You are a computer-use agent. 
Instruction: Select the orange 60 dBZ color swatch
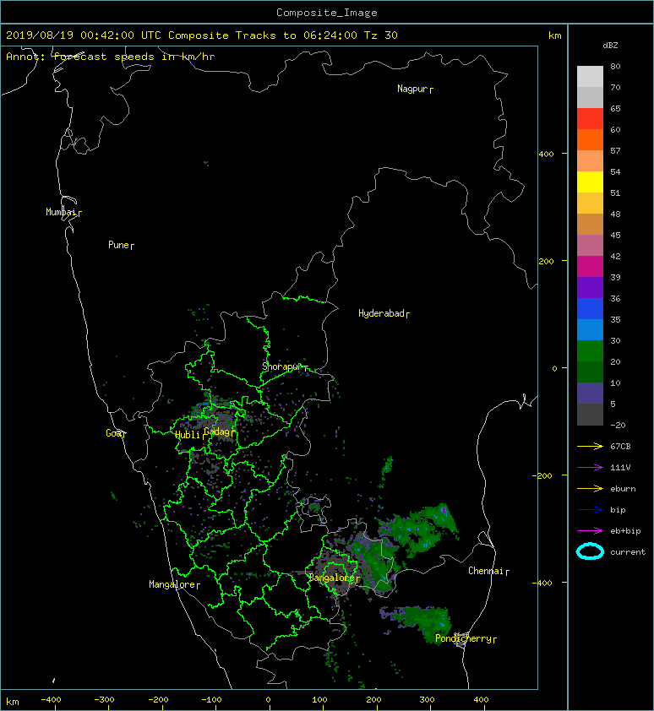(590, 139)
